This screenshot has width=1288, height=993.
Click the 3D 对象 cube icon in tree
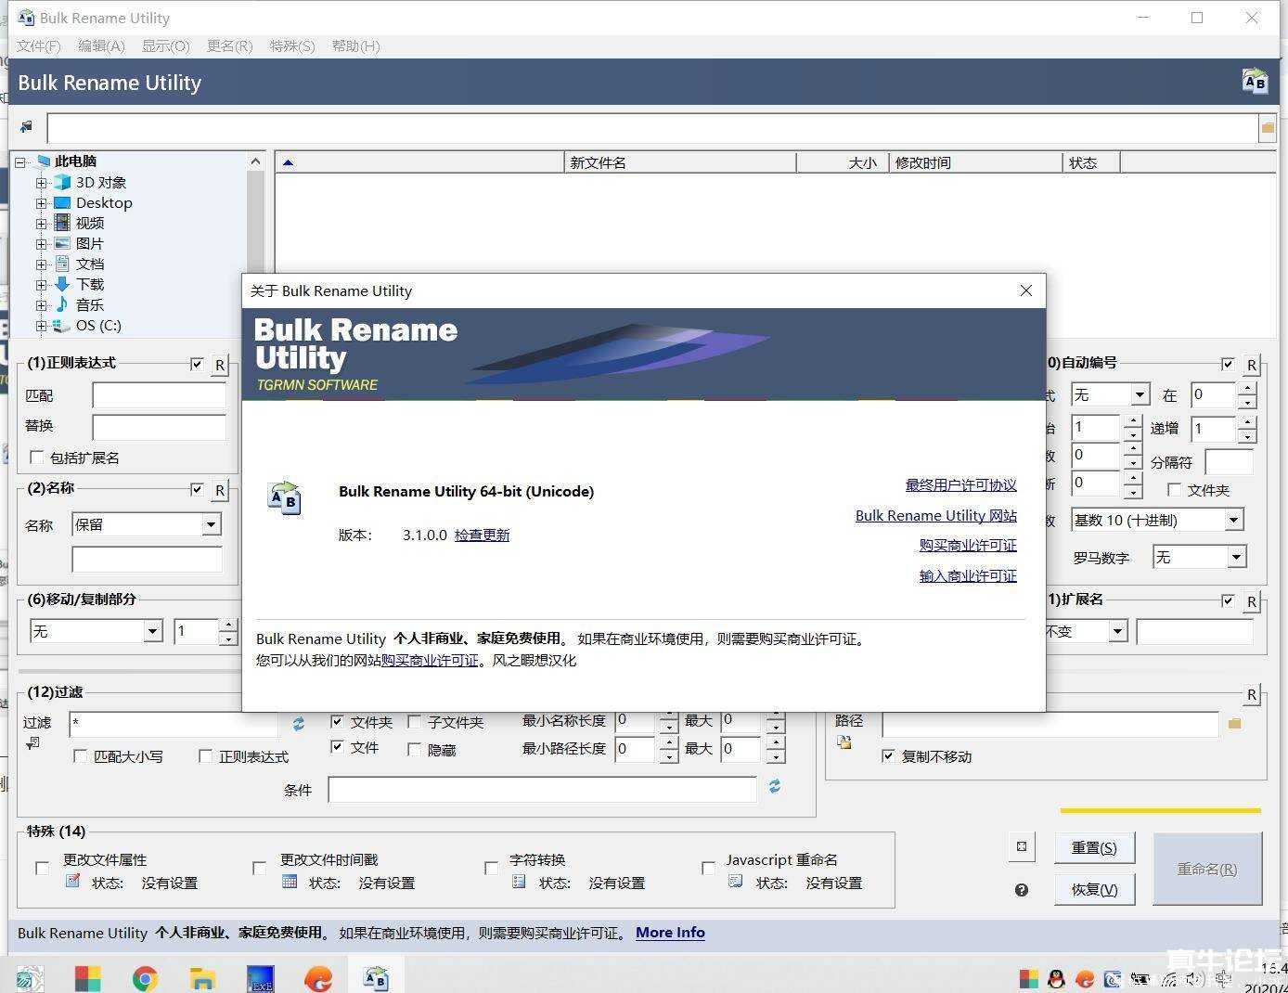(62, 182)
